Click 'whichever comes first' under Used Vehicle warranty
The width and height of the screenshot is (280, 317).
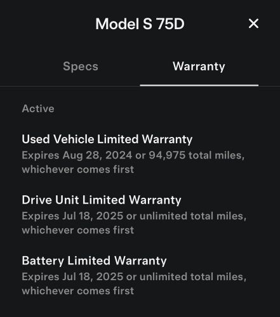tap(78, 169)
